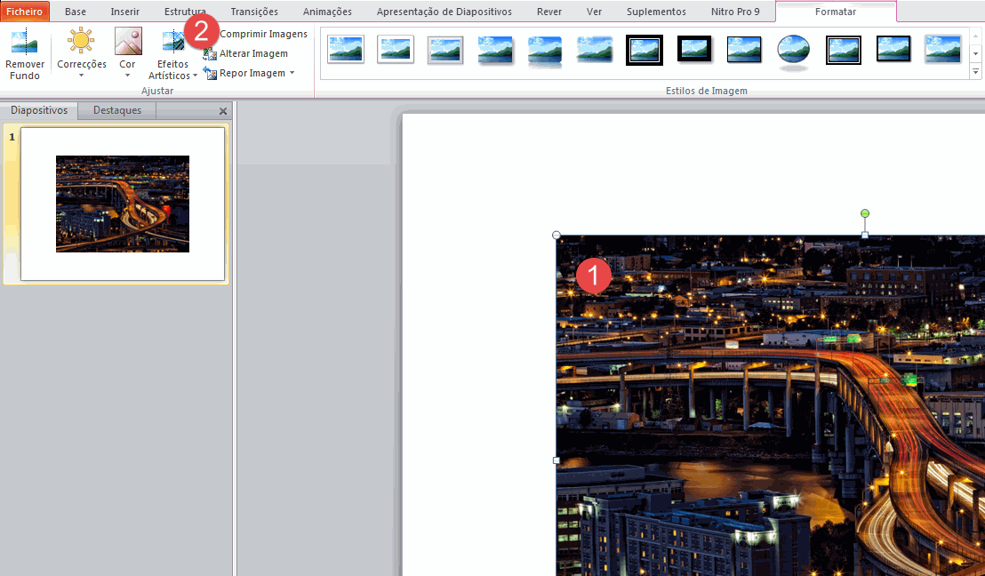Apply the second white-framed image style
Image resolution: width=985 pixels, height=576 pixels.
tap(396, 50)
